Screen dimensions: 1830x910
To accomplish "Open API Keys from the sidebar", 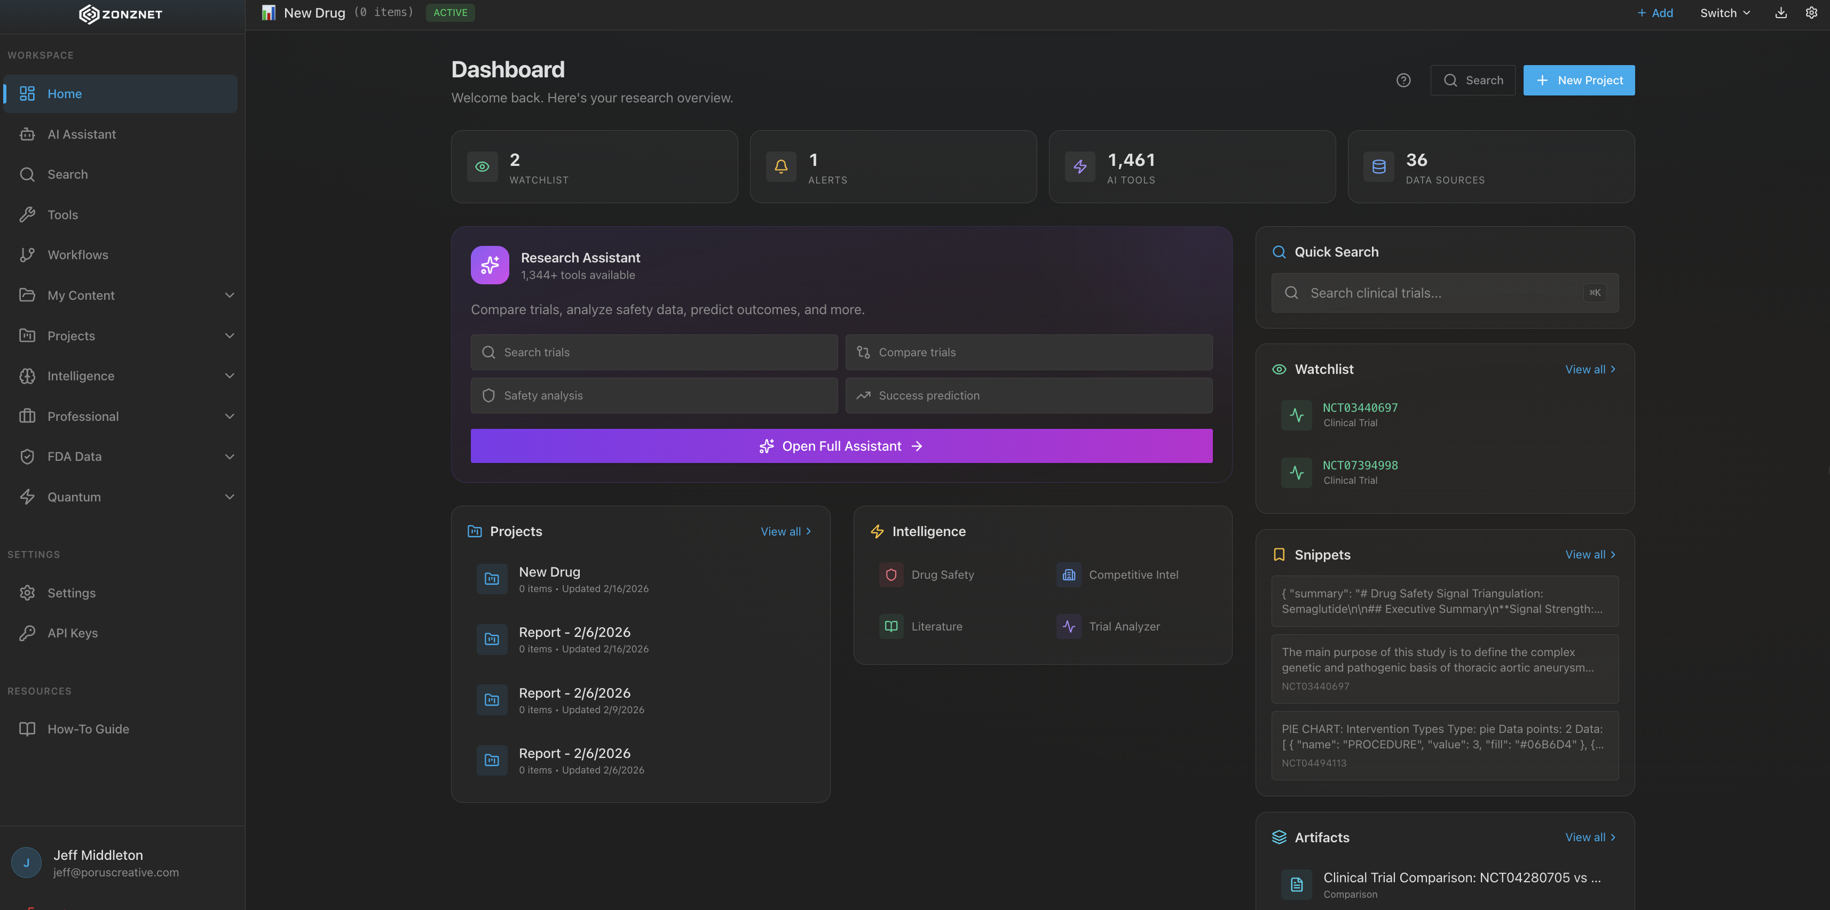I will click(71, 633).
